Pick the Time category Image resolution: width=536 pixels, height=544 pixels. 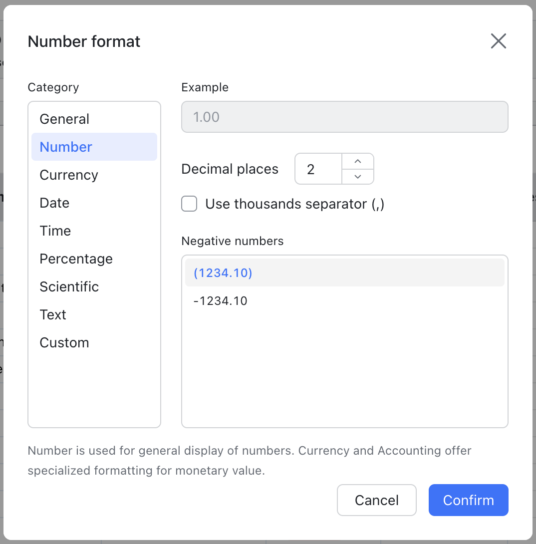coord(55,231)
